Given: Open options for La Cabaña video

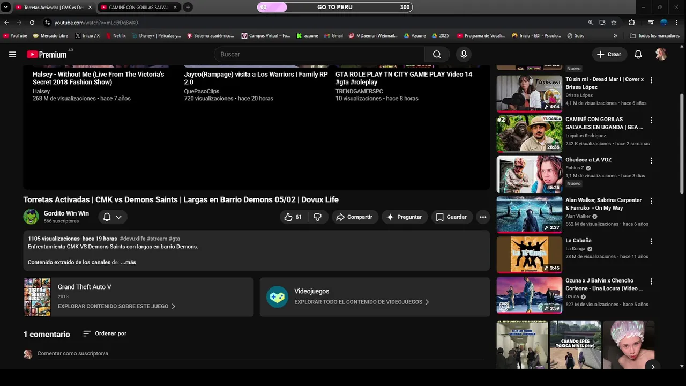Looking at the screenshot, I should point(651,241).
